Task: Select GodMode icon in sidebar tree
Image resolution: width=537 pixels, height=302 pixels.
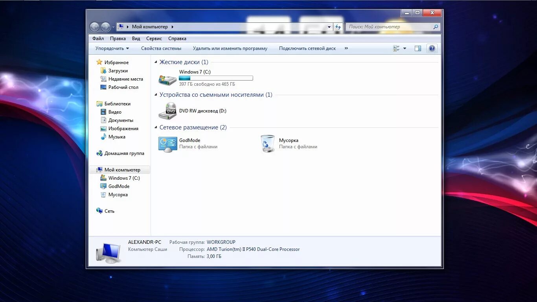Action: point(103,186)
